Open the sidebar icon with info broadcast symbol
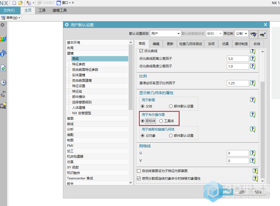The height and width of the screenshot is (206, 280). click(3, 53)
